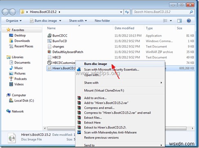
Task: Open the 'Share with' context submenu
Action: (120, 83)
